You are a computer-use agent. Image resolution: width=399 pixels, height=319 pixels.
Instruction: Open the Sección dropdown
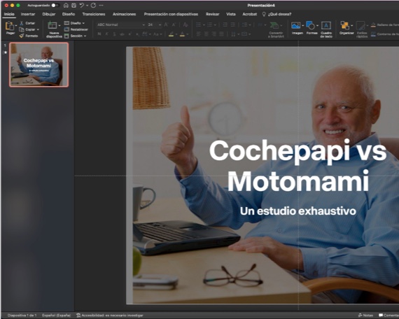[76, 36]
